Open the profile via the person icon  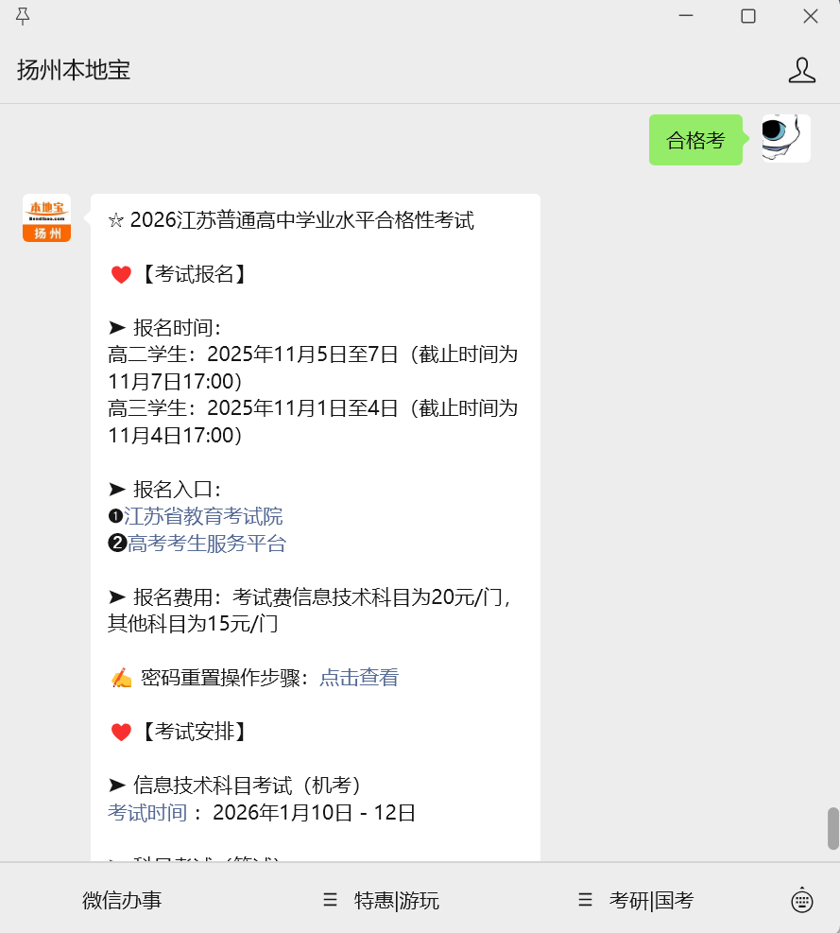[x=802, y=69]
